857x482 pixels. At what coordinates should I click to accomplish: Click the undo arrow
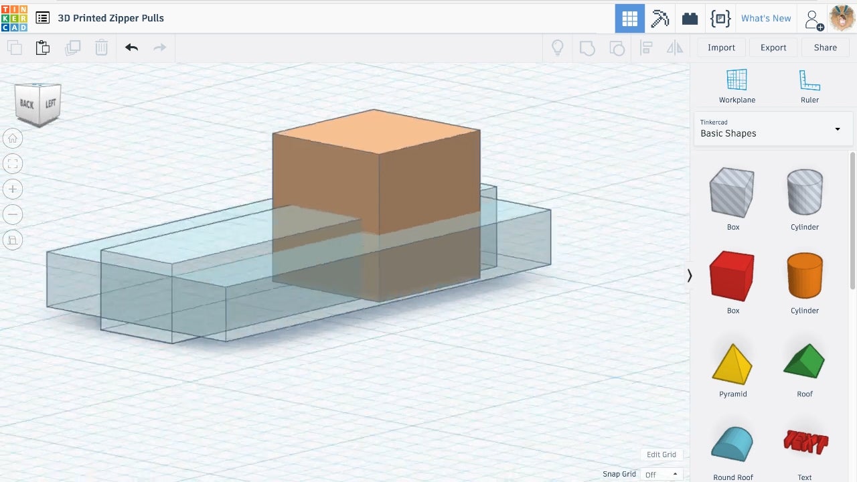pyautogui.click(x=131, y=48)
